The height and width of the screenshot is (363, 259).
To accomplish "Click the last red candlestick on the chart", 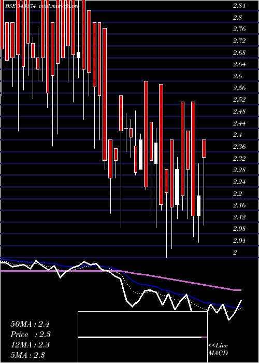I will click(x=204, y=149).
